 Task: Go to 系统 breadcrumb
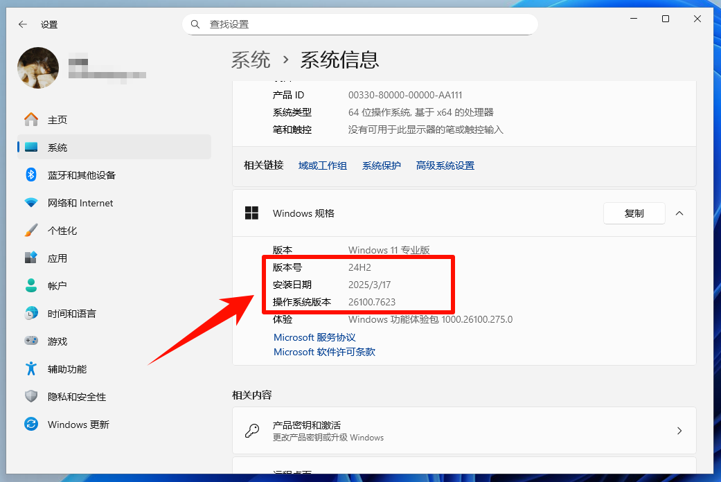pyautogui.click(x=251, y=60)
